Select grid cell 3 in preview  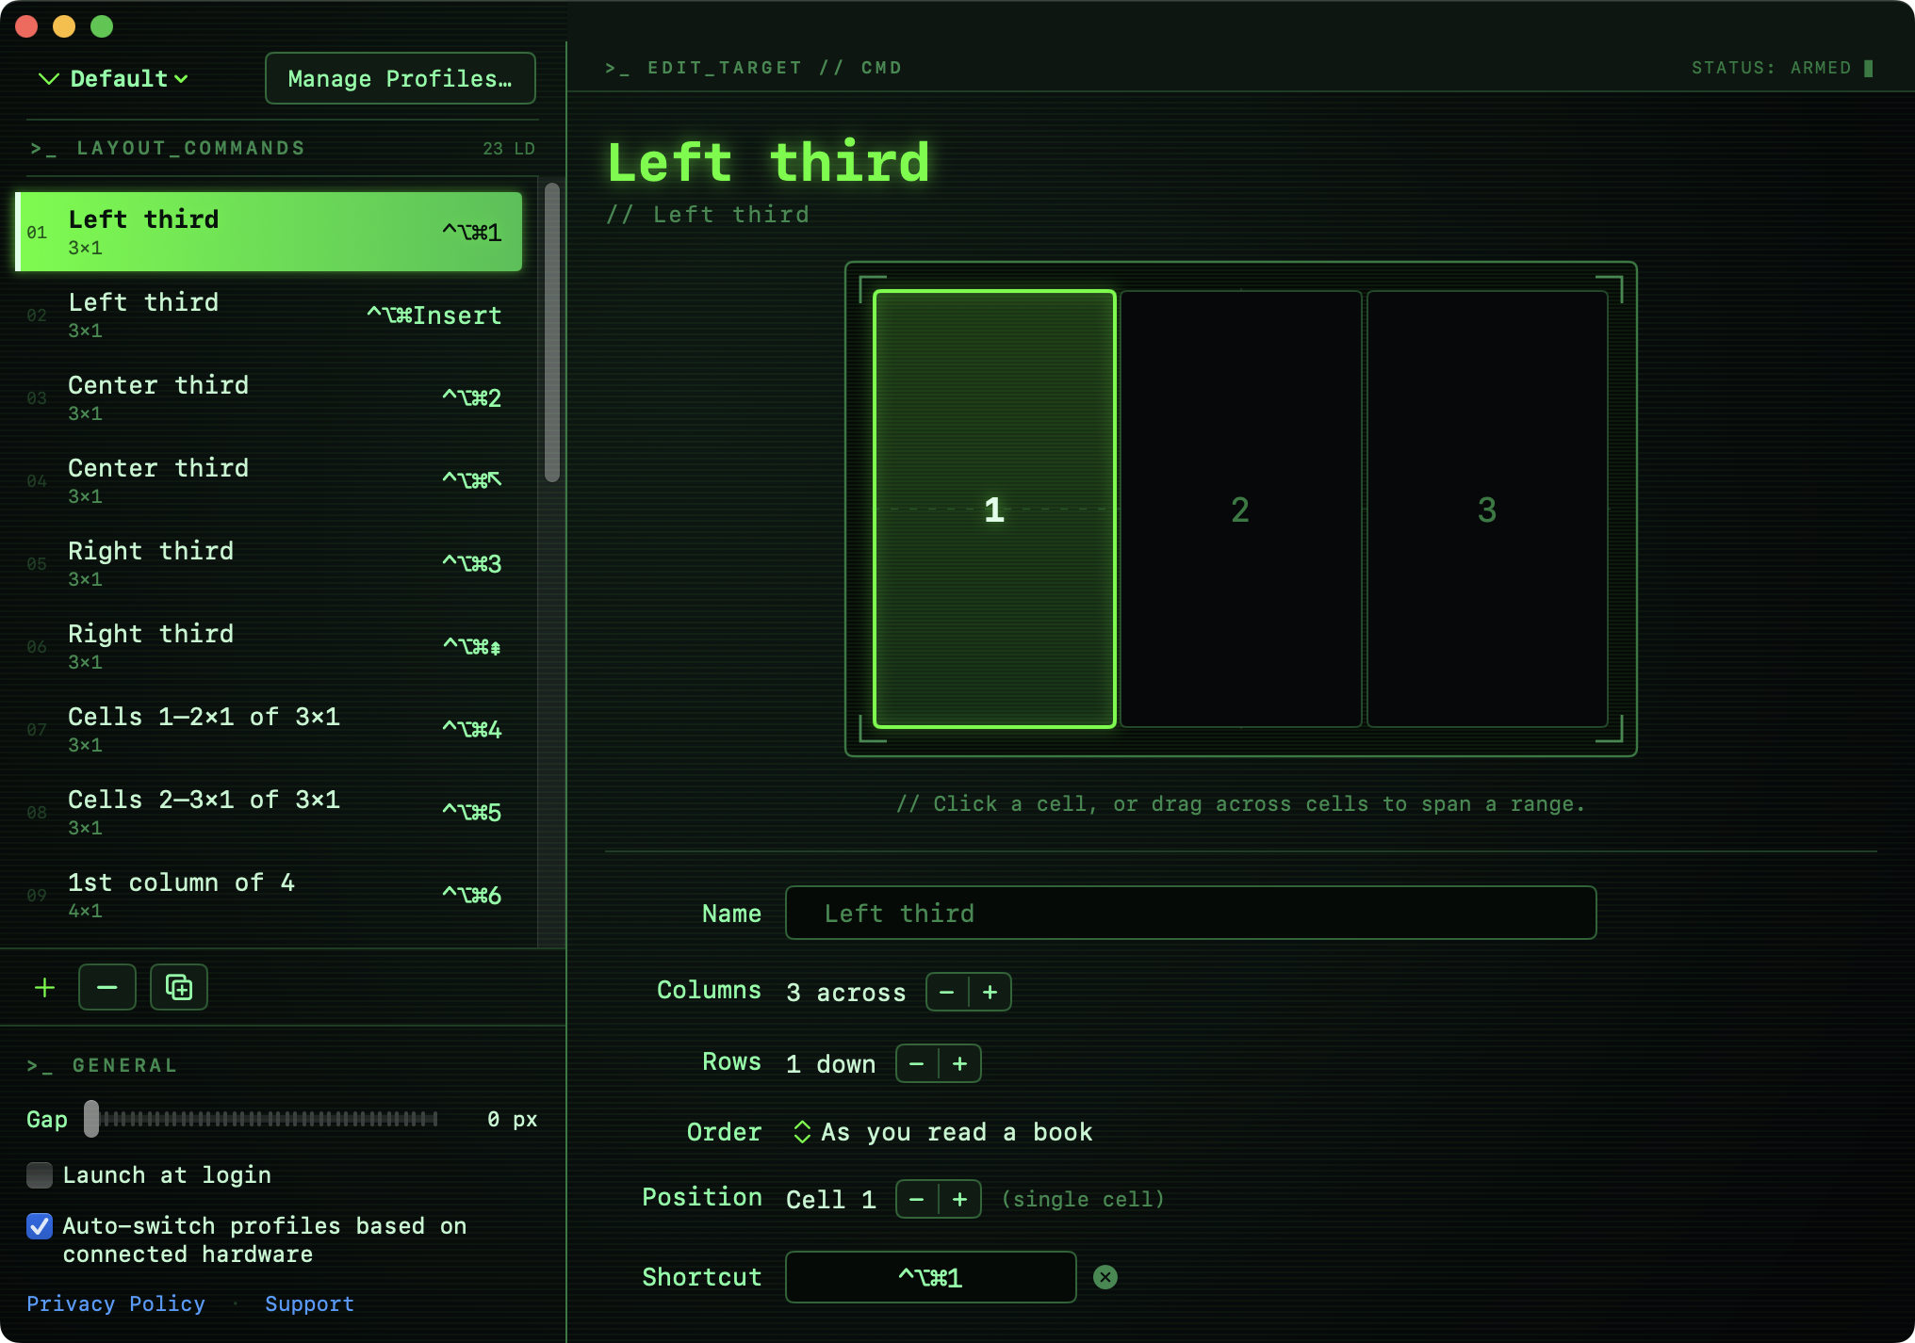point(1487,510)
